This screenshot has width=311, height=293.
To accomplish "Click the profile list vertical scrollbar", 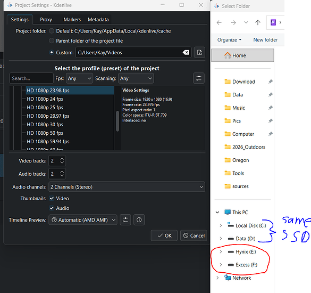I will coord(117,121).
